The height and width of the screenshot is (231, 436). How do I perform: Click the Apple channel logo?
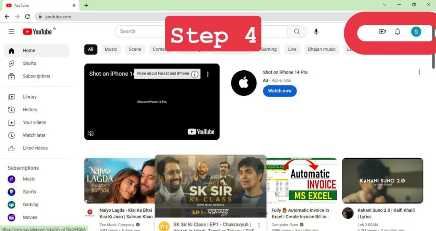tap(244, 83)
